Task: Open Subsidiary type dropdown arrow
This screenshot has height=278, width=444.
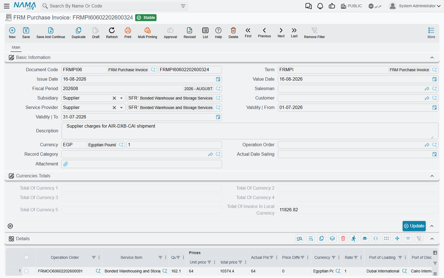Action: (121, 98)
